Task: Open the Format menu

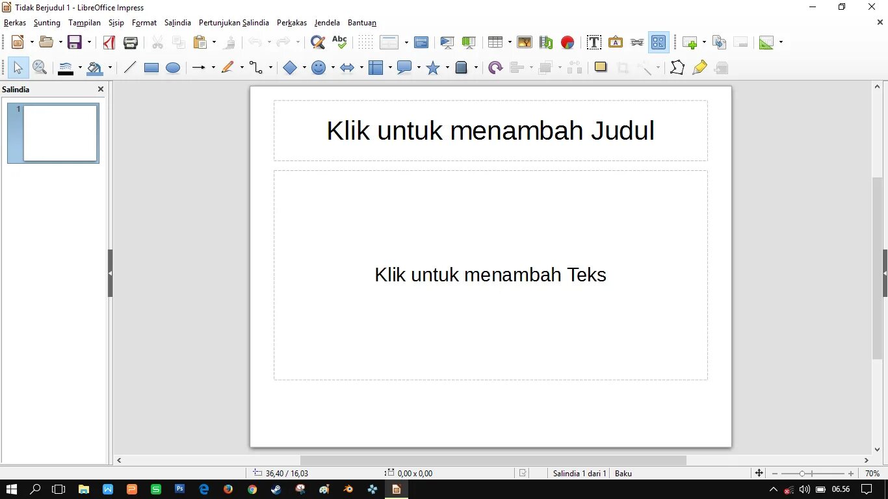Action: click(x=144, y=23)
